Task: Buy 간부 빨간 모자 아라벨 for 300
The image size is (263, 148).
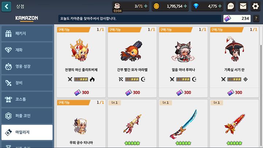Action: (x=132, y=92)
